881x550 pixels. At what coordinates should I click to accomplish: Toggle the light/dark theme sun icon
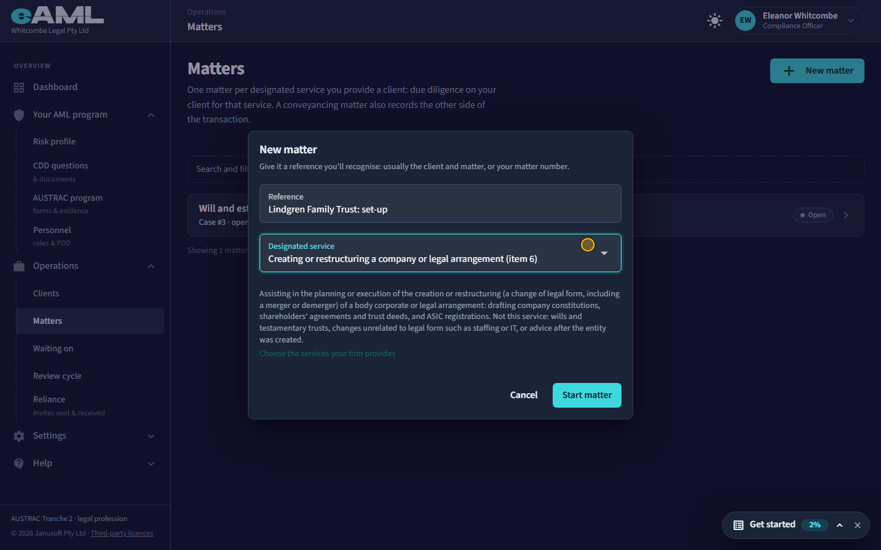click(x=714, y=21)
